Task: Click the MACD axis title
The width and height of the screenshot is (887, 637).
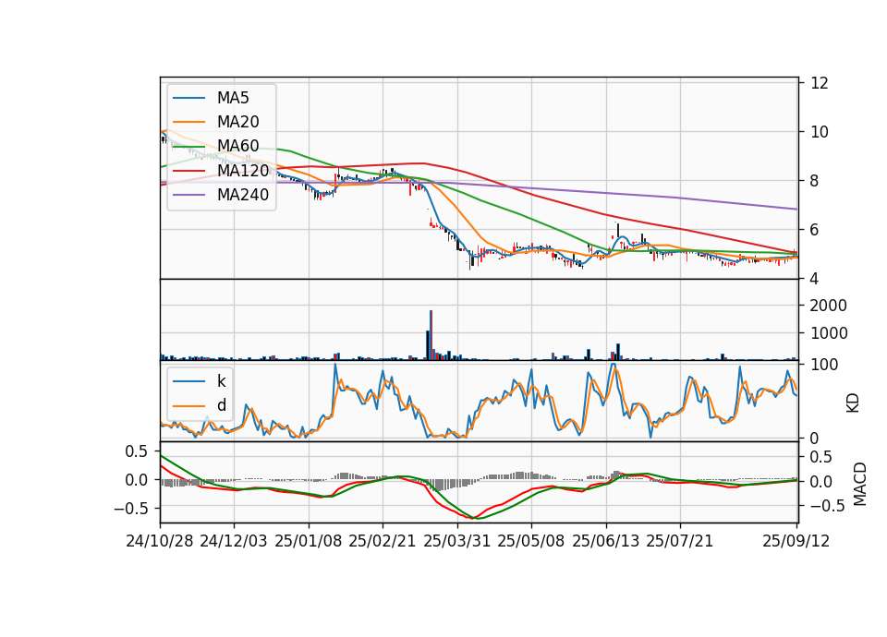Action: [x=860, y=485]
